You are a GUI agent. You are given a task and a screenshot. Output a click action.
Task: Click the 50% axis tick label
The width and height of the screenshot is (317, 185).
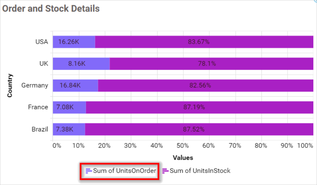[183, 146]
